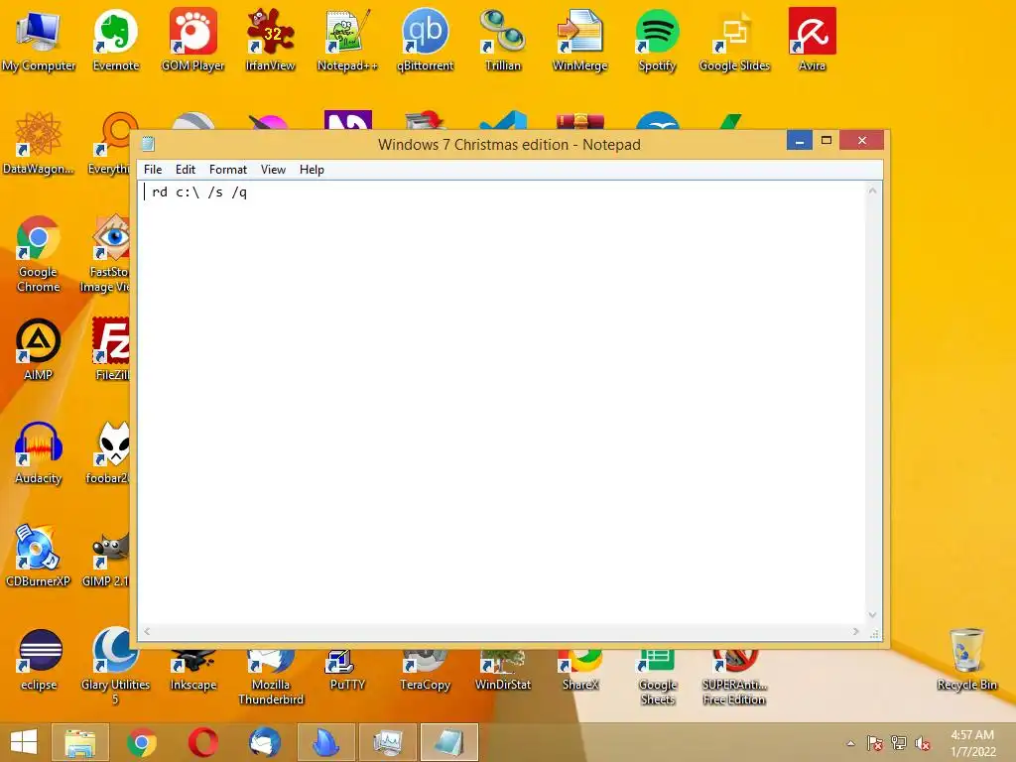Click the Glary Utilities 5 icon
The width and height of the screenshot is (1016, 762).
(115, 666)
